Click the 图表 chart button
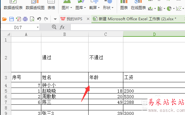Image resolution: width=185 pixels, height=115 pixels. point(124,5)
